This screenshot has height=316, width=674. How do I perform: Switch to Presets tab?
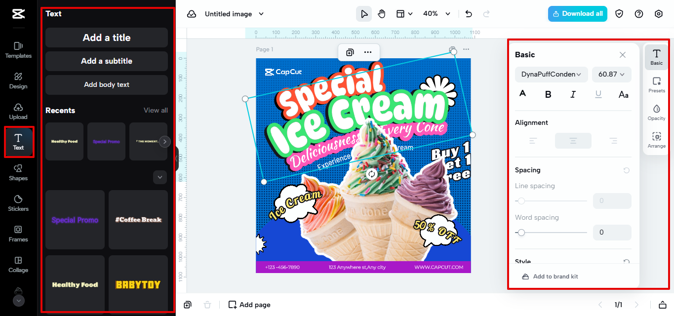(x=657, y=85)
